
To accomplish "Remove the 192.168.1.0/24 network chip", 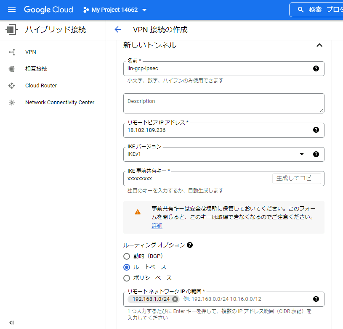I will coord(175,299).
